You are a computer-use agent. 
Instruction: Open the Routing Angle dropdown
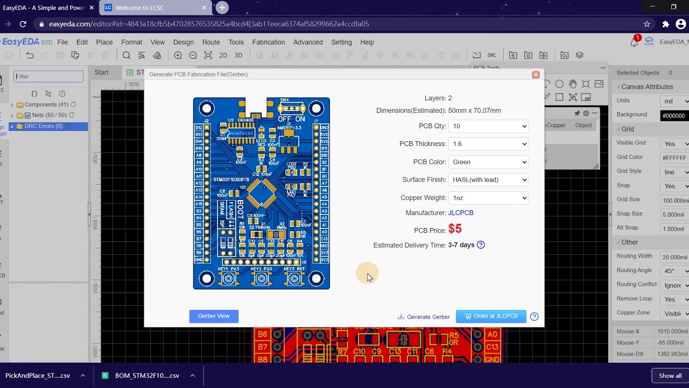tap(675, 271)
